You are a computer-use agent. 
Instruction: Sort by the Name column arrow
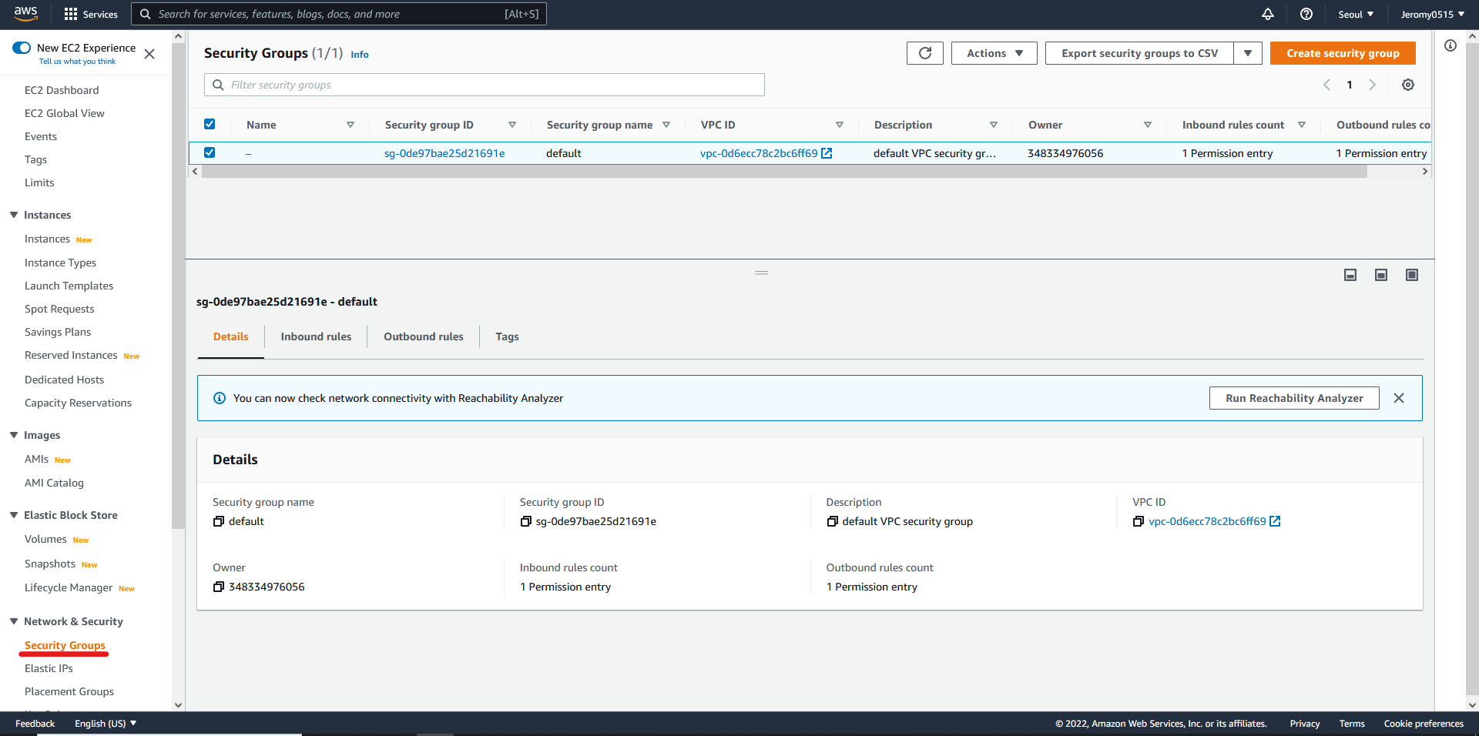pyautogui.click(x=350, y=125)
